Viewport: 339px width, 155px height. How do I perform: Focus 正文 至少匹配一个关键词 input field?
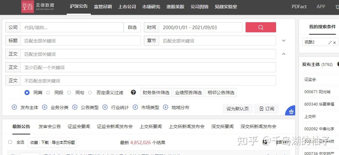[148, 67]
